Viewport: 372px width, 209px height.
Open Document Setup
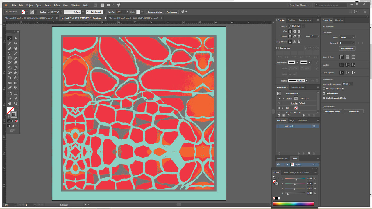(155, 12)
